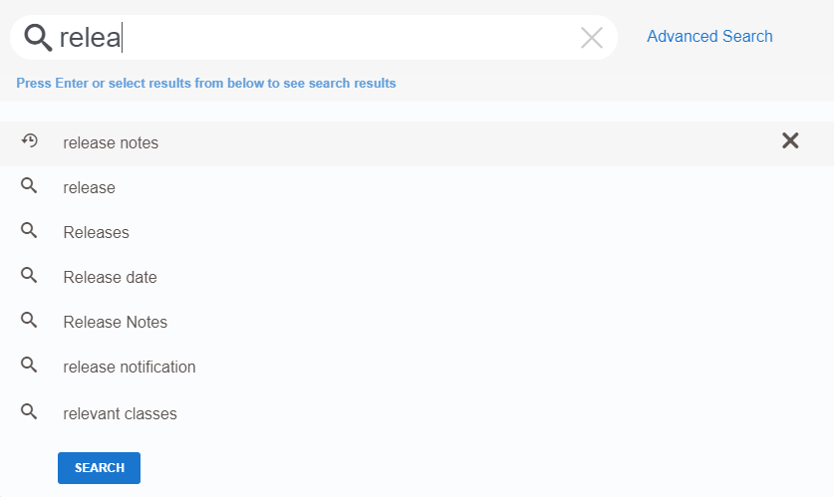Click the magnifier icon in search box

click(x=38, y=38)
